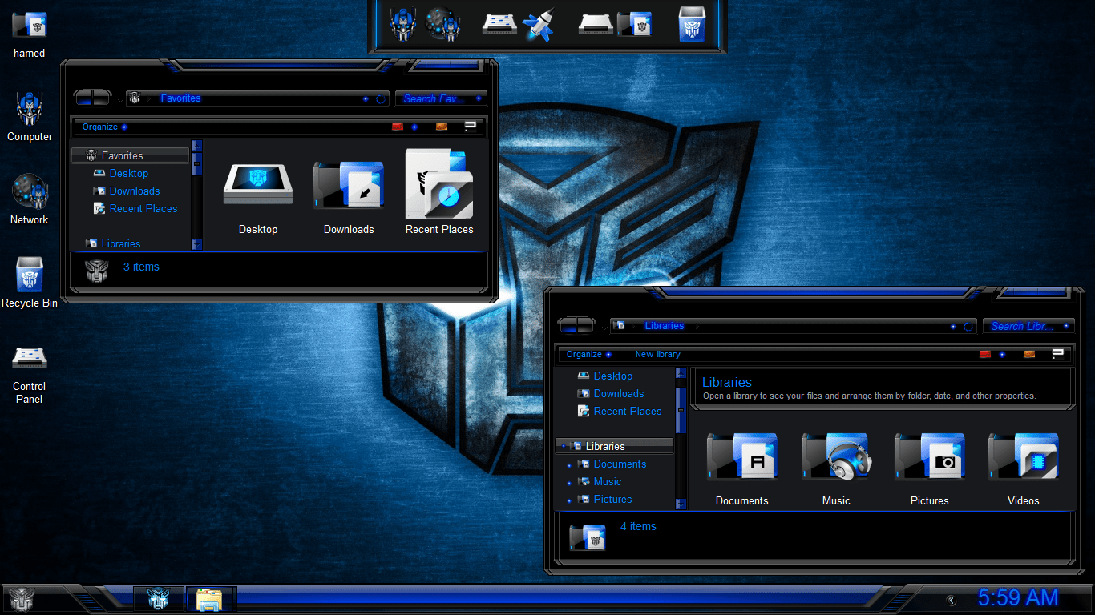This screenshot has width=1095, height=615.
Task: Go back in the Libraries window
Action: [x=568, y=325]
